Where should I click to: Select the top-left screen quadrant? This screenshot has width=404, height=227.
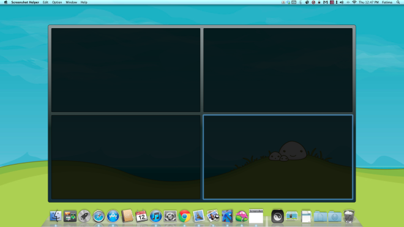click(x=125, y=70)
